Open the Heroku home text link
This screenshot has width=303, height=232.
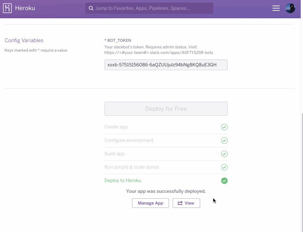[25, 8]
